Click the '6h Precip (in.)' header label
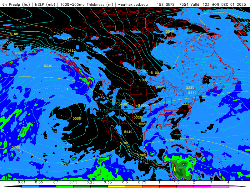Viewport: 250px width, 188px height. click(16, 4)
